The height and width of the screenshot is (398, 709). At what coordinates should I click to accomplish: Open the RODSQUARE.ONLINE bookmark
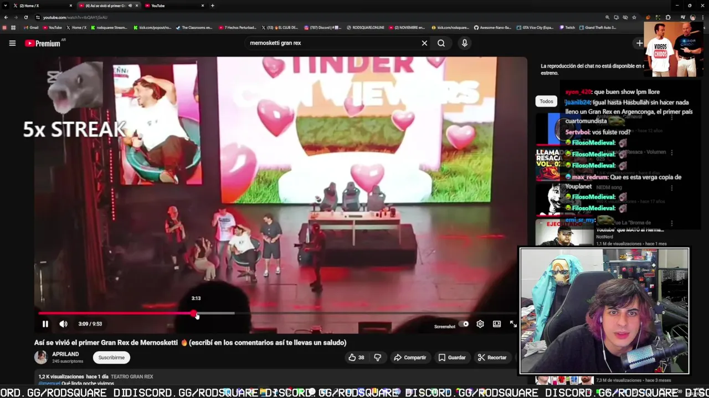(x=366, y=27)
